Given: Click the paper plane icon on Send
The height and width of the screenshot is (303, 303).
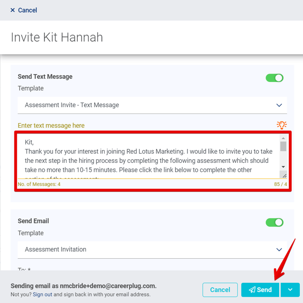Looking at the screenshot, I should pyautogui.click(x=252, y=290).
